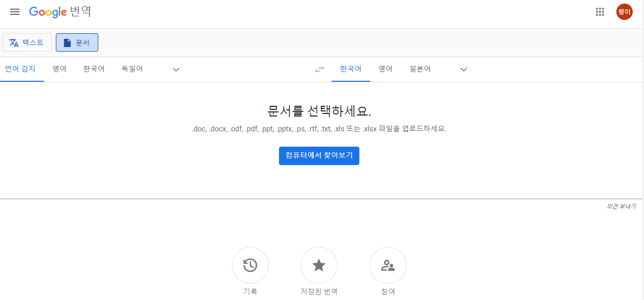Click 컴퓨터에서 찾아보기 button
The image size is (644, 300).
tap(319, 156)
